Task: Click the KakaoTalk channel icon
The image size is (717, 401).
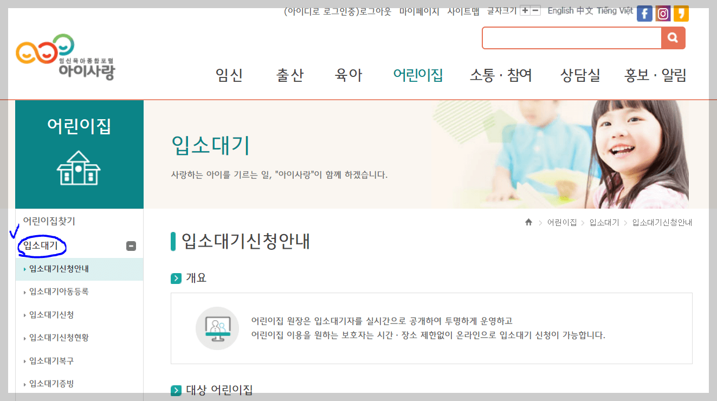Action: [681, 13]
